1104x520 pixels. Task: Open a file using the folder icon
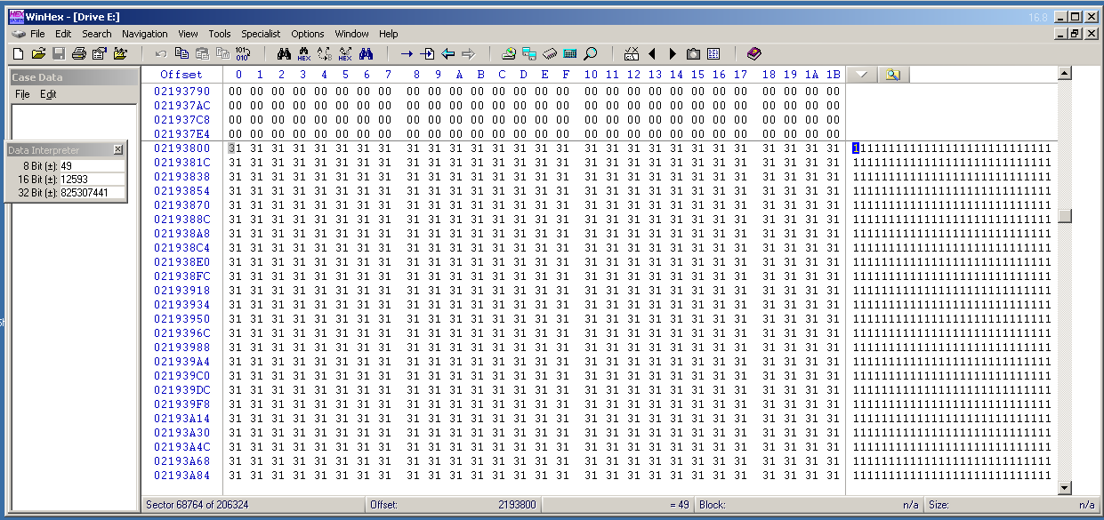(x=38, y=53)
